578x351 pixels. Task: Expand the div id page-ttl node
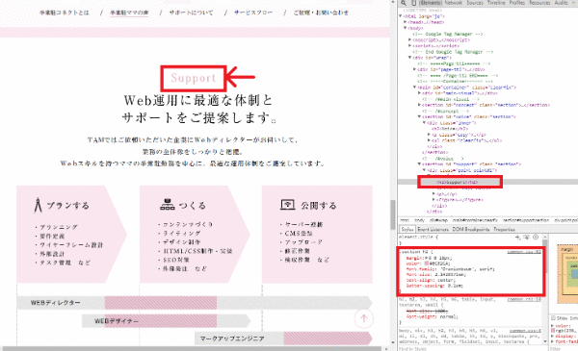coord(414,69)
